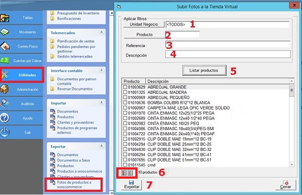This screenshot has height=195, width=302.
Task: Click the select-all products icon
Action: tap(123, 172)
